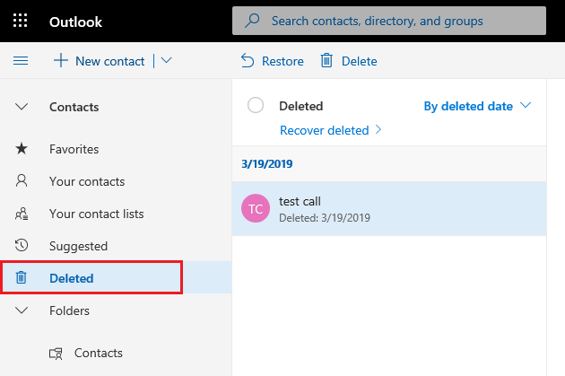Open the By deleted date sort dropdown
Image resolution: width=565 pixels, height=376 pixels.
pyautogui.click(x=477, y=106)
